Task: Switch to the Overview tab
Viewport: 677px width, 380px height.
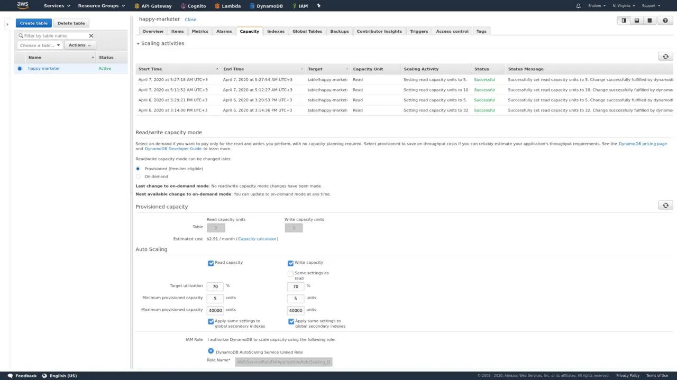Action: (153, 31)
